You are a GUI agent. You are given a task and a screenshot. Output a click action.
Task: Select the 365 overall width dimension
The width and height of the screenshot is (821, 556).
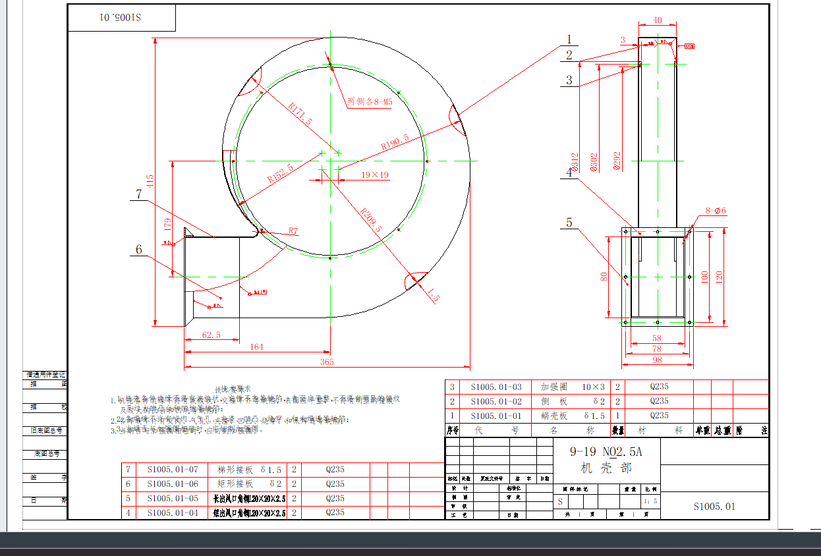click(327, 362)
